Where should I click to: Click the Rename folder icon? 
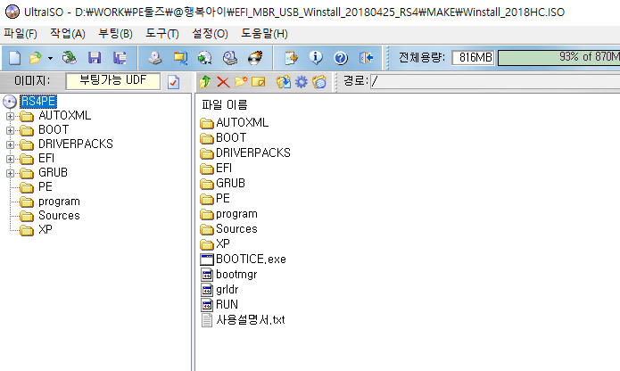tap(258, 82)
